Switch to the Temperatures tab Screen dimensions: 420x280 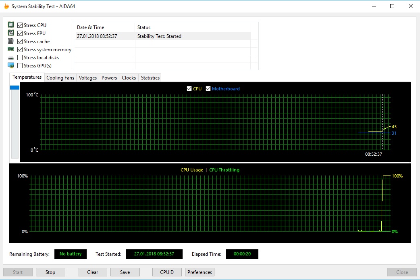point(27,77)
